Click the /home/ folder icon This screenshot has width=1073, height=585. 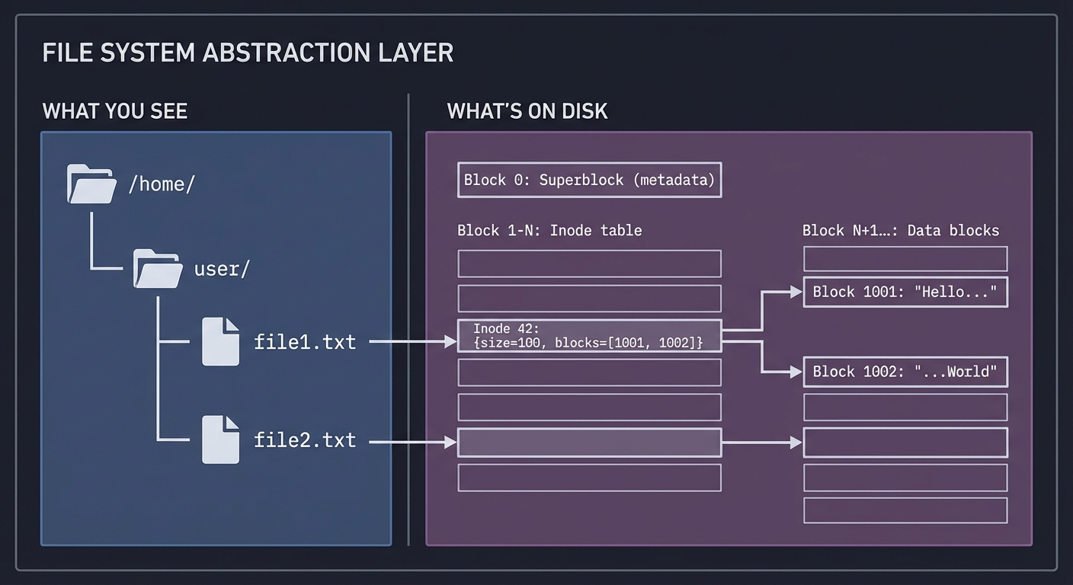pos(91,183)
